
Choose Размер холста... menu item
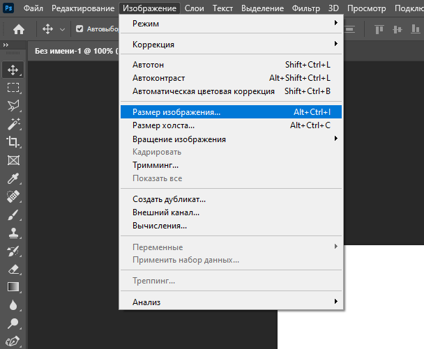click(x=232, y=125)
